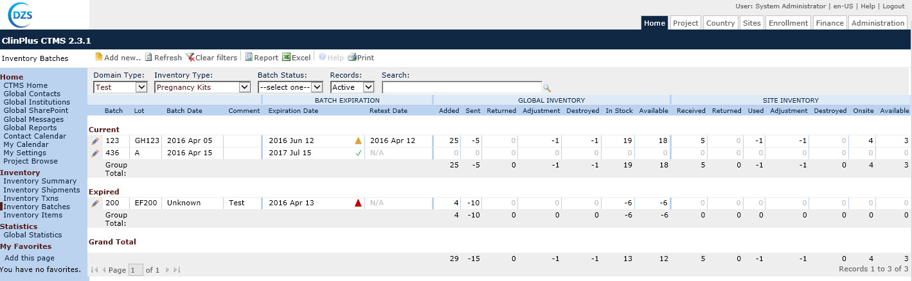Screen dimensions: 912x281
Task: Clear filters using the toolbar icon
Action: pyautogui.click(x=190, y=58)
